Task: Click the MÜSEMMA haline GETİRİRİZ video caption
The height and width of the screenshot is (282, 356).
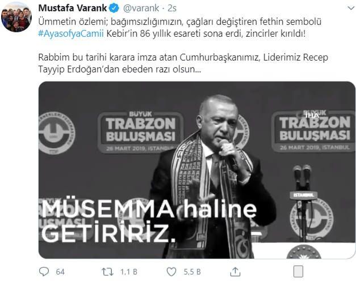Action: click(x=149, y=221)
